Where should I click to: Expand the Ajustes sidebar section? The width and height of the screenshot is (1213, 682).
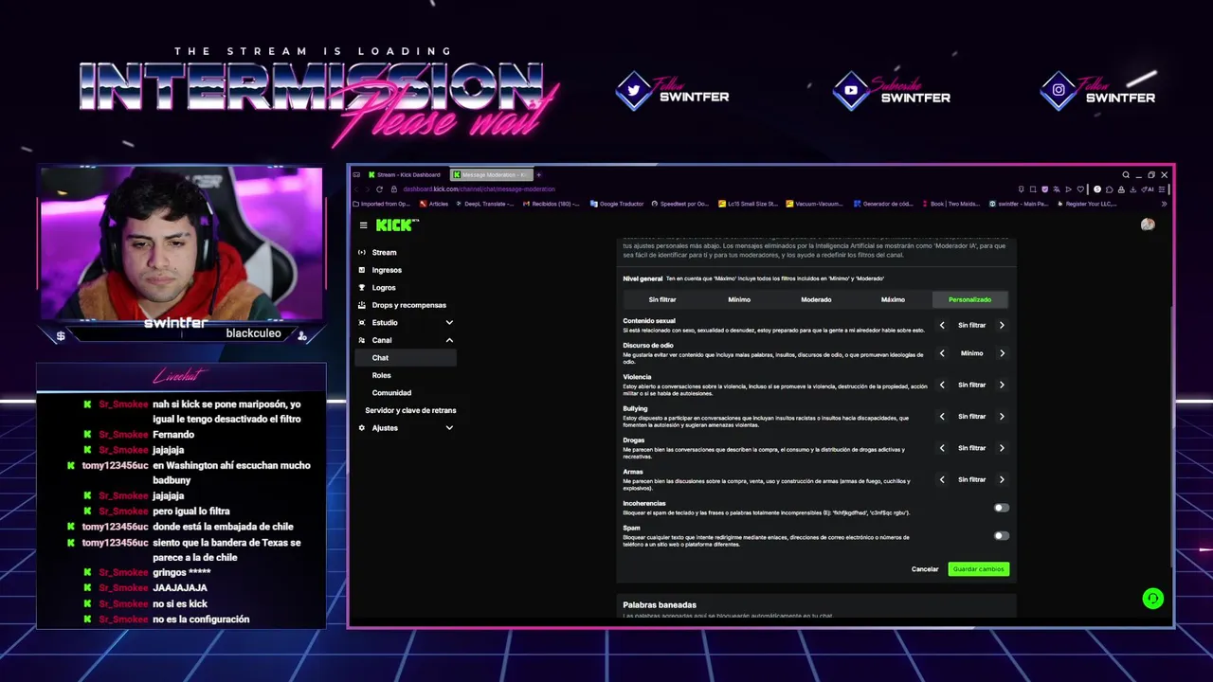449,428
